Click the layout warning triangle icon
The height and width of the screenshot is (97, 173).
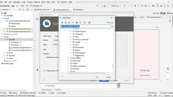(170, 17)
